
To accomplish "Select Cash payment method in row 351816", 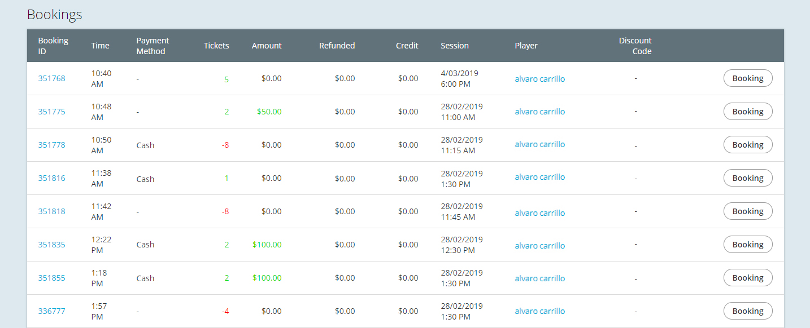I will point(145,179).
